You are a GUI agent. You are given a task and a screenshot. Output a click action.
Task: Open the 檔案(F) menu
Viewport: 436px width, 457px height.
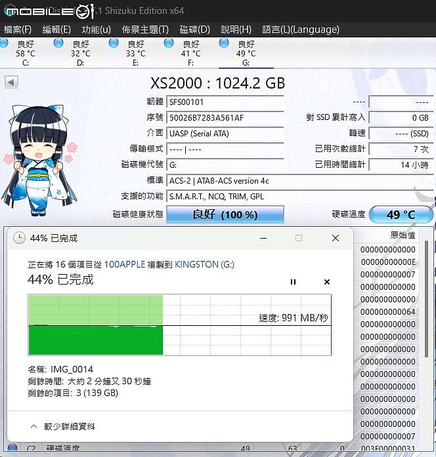pos(18,30)
